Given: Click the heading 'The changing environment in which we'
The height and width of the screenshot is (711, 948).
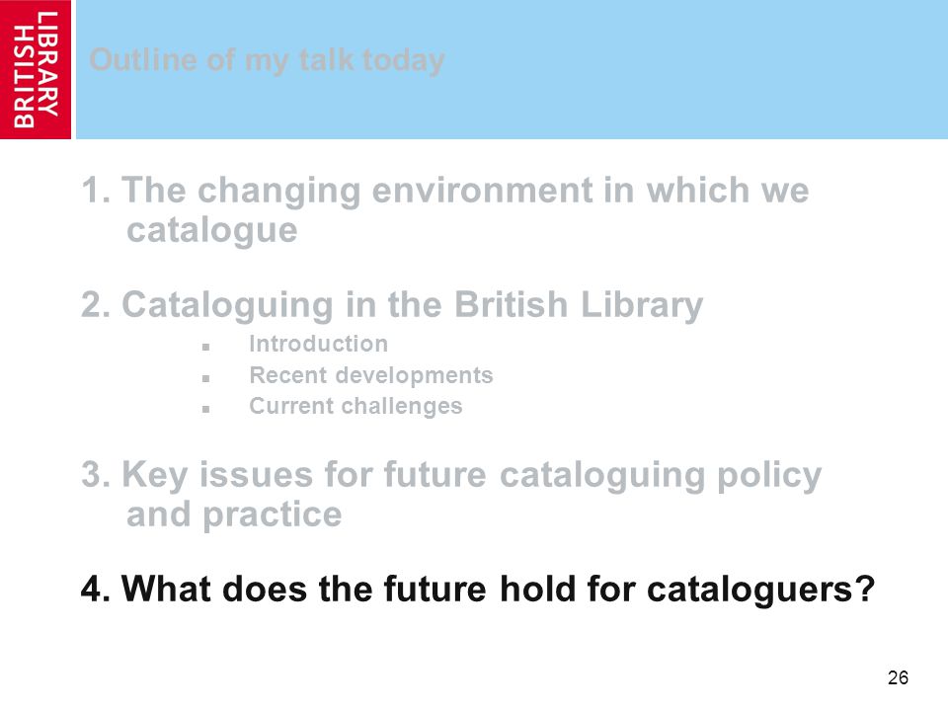Looking at the screenshot, I should 465,191.
